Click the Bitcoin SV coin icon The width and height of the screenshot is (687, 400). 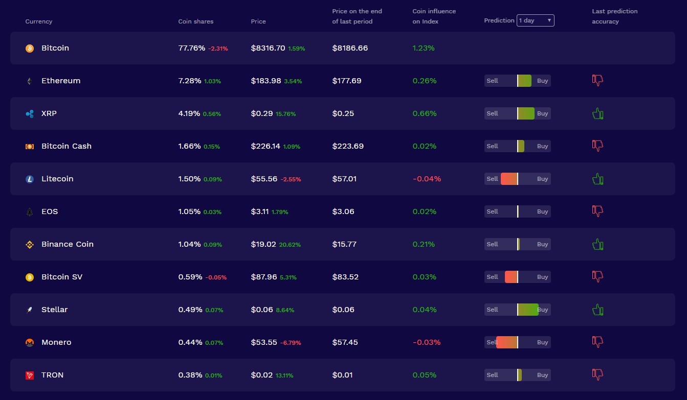(x=30, y=277)
